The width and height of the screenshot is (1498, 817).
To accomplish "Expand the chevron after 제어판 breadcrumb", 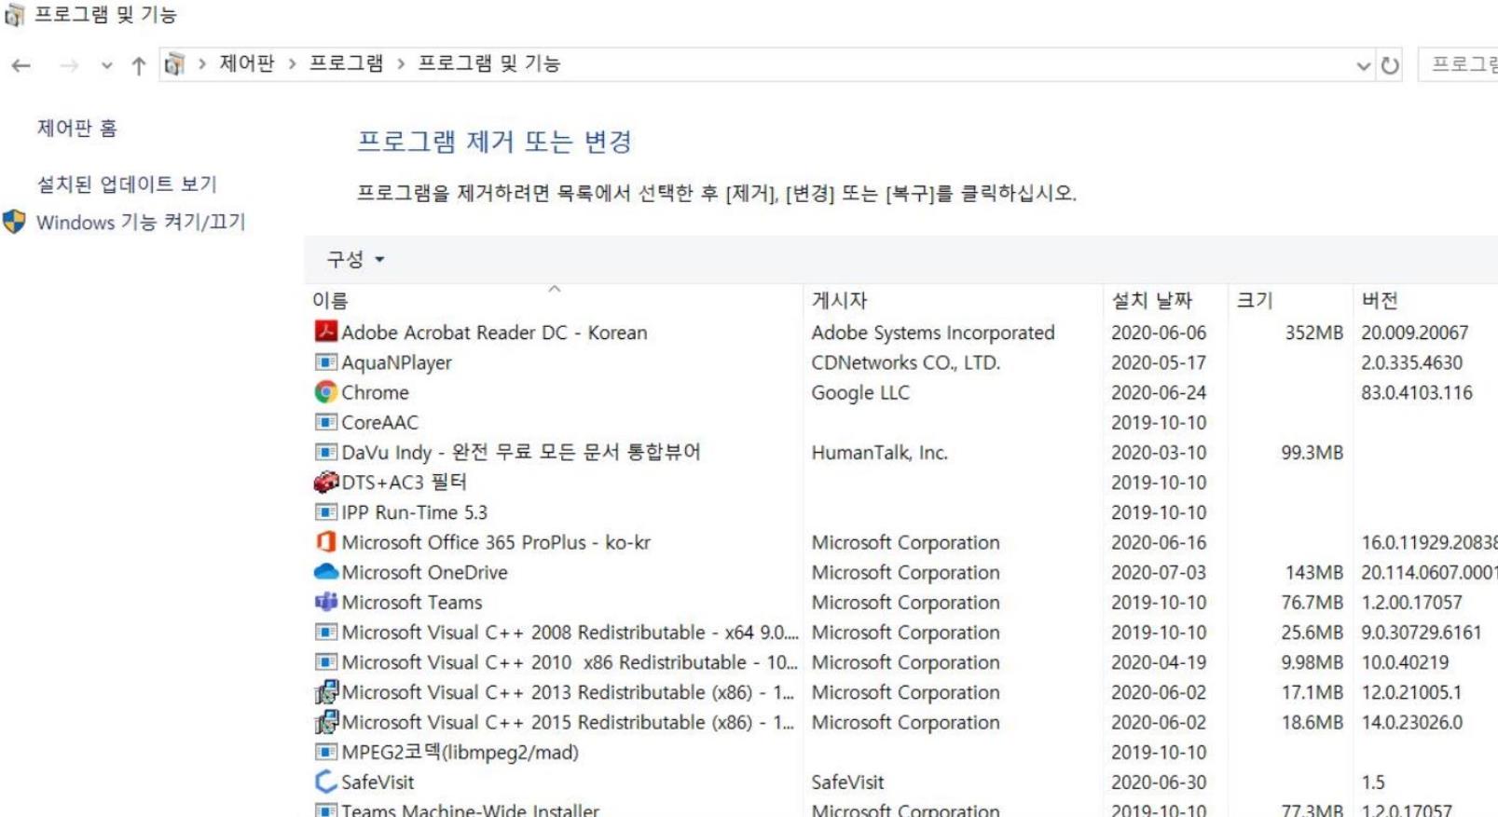I will [x=292, y=63].
